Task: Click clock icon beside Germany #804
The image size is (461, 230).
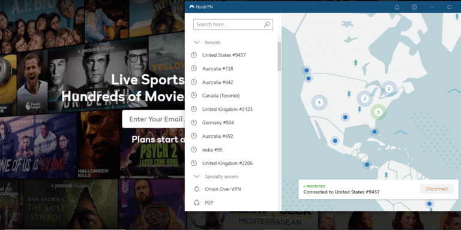Action: [194, 123]
